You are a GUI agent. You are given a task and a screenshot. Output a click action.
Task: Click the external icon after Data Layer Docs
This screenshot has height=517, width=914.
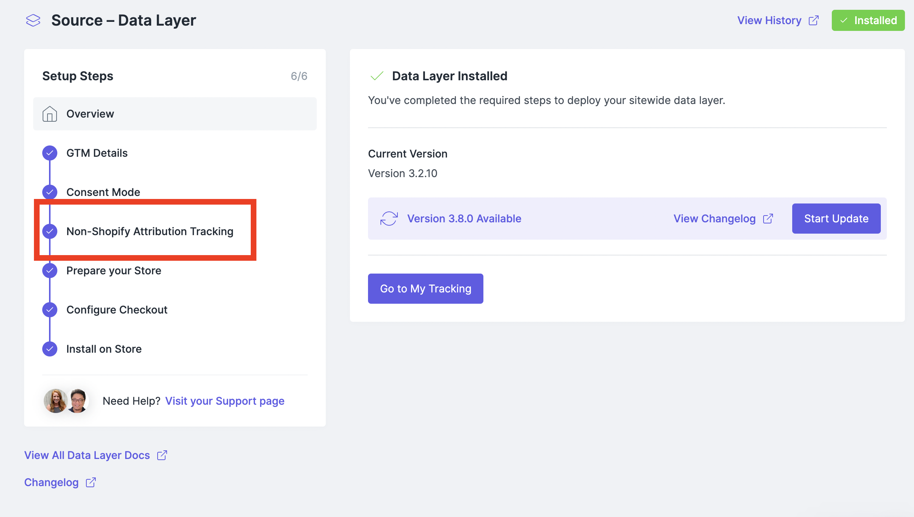pos(162,455)
